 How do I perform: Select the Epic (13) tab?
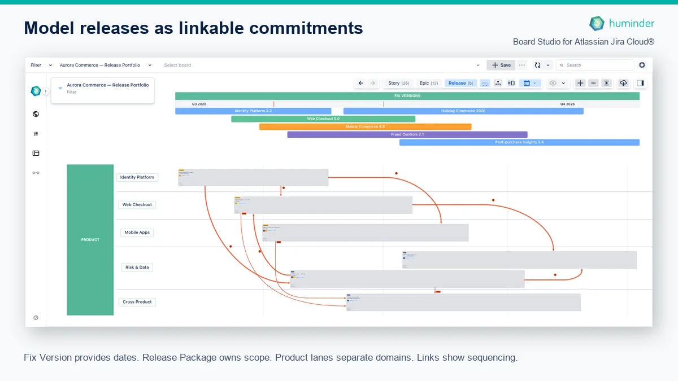pos(429,83)
